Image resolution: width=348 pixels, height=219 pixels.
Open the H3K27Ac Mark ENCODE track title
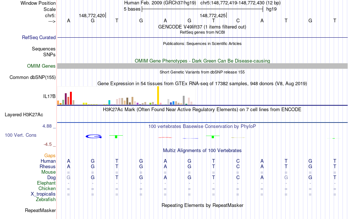click(202, 110)
